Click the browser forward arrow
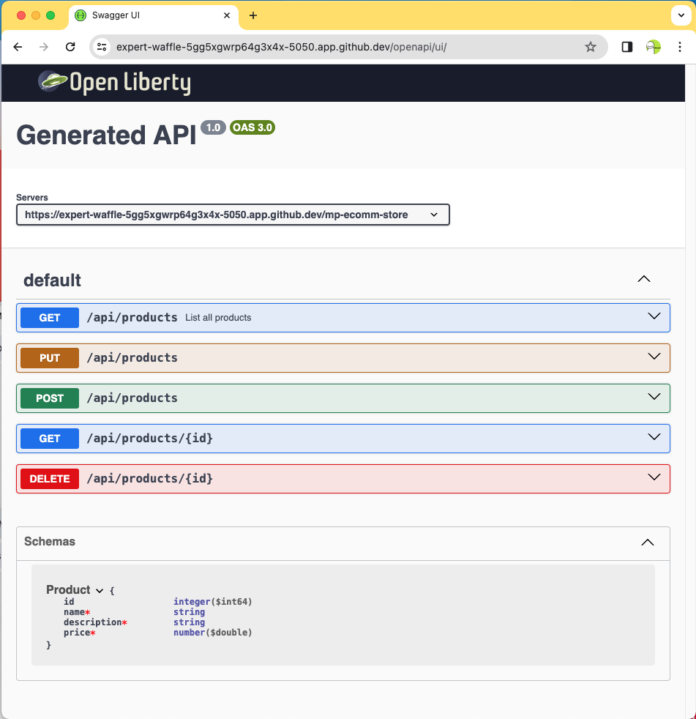Screen dimensions: 696x719 (43, 47)
